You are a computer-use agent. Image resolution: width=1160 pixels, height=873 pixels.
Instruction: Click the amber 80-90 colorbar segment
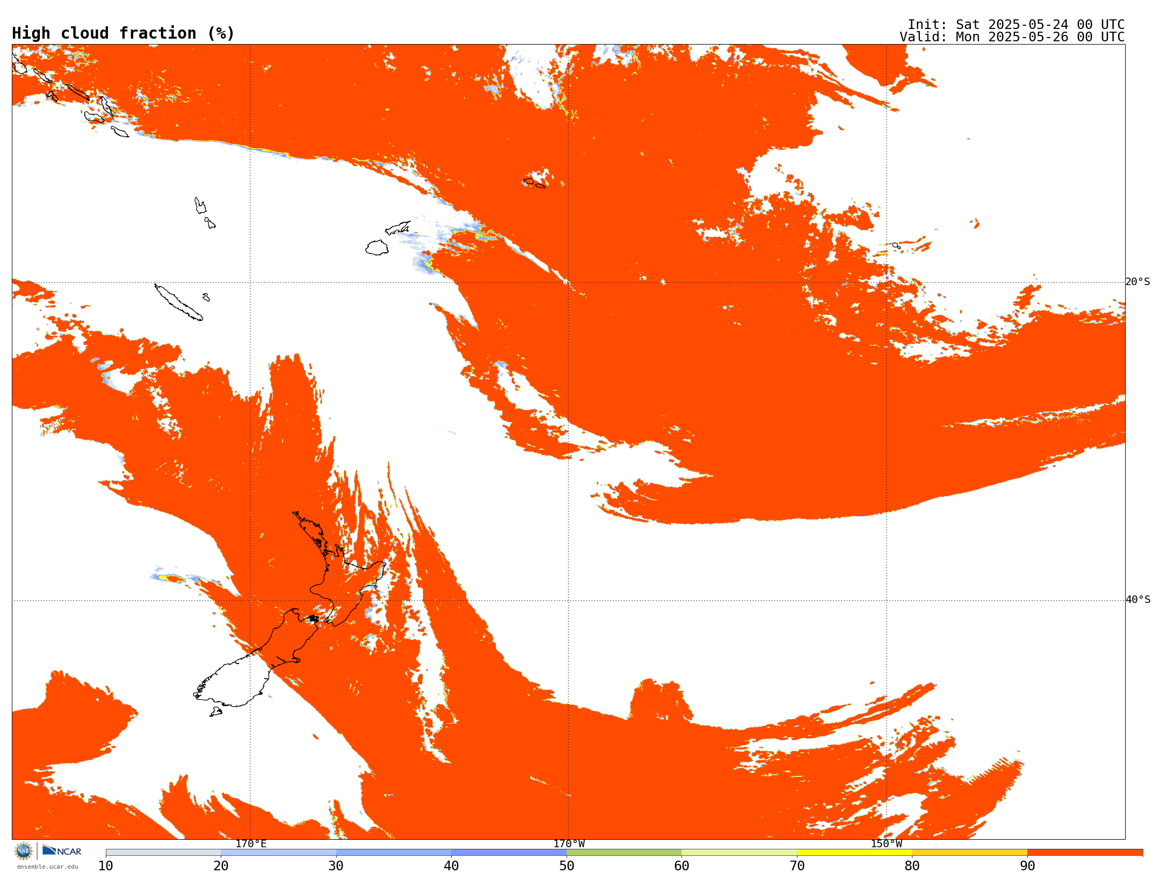click(x=970, y=853)
